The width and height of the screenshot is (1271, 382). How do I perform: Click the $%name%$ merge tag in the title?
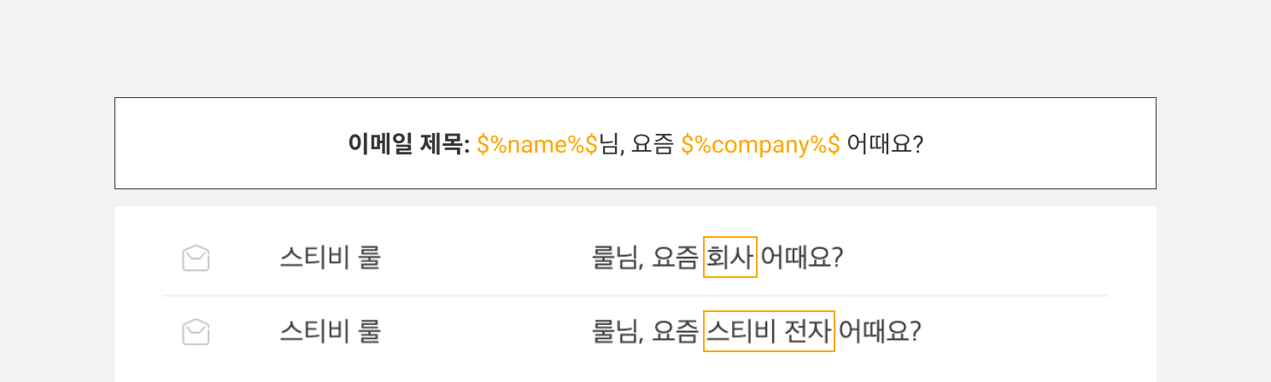pyautogui.click(x=536, y=144)
